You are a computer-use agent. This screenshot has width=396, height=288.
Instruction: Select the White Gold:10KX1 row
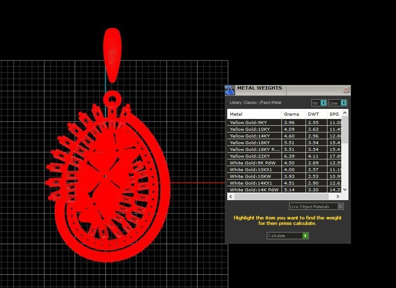[284, 169]
